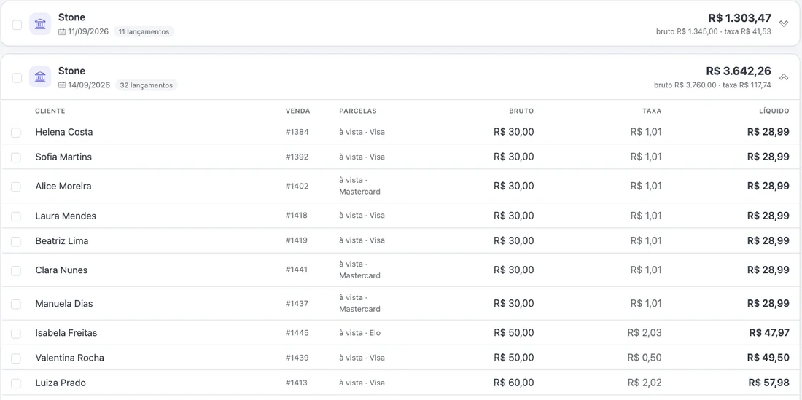The height and width of the screenshot is (400, 802).
Task: Mark the Beatriz Lima row checkbox
Action: [16, 241]
